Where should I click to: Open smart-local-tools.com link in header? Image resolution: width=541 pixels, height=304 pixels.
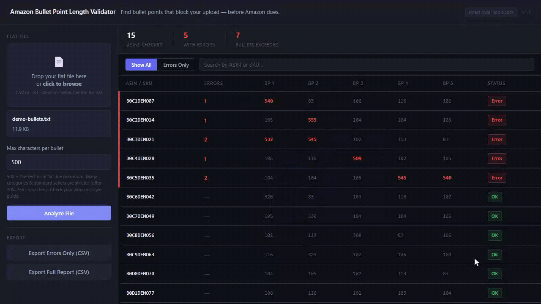(491, 12)
